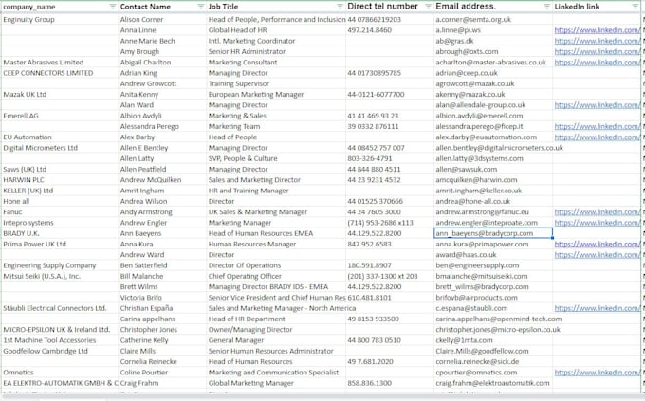Screen dimensions: 645x401
Task: Select the 'company_name' header cell
Action: coord(59,7)
